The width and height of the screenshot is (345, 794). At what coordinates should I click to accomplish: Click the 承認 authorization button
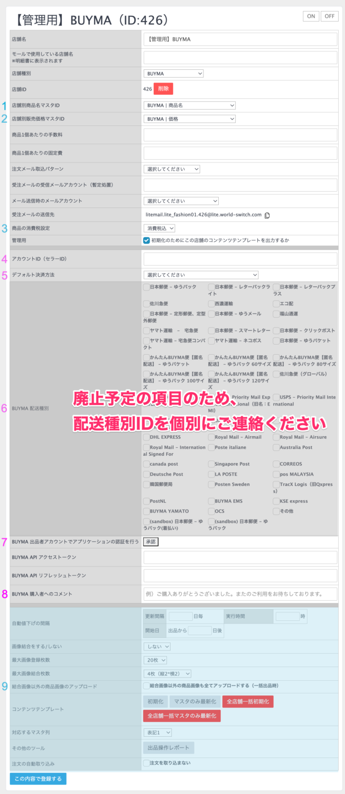[x=151, y=542]
